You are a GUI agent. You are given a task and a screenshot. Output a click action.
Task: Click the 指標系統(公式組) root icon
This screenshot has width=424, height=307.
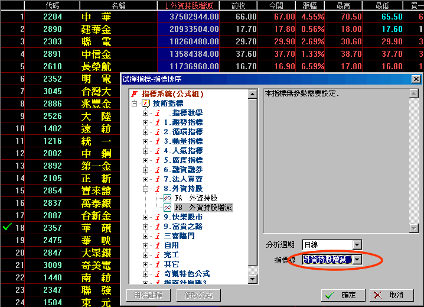135,94
